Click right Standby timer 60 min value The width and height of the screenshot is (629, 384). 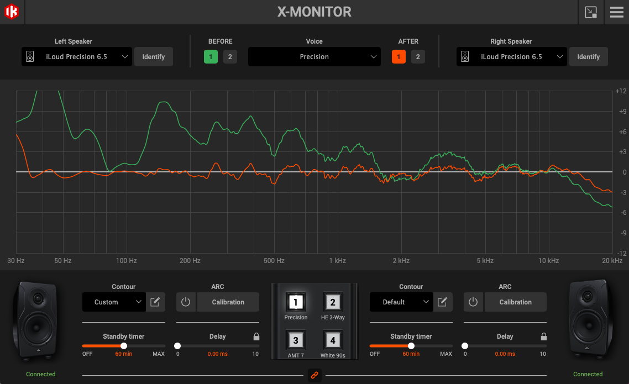click(x=411, y=354)
